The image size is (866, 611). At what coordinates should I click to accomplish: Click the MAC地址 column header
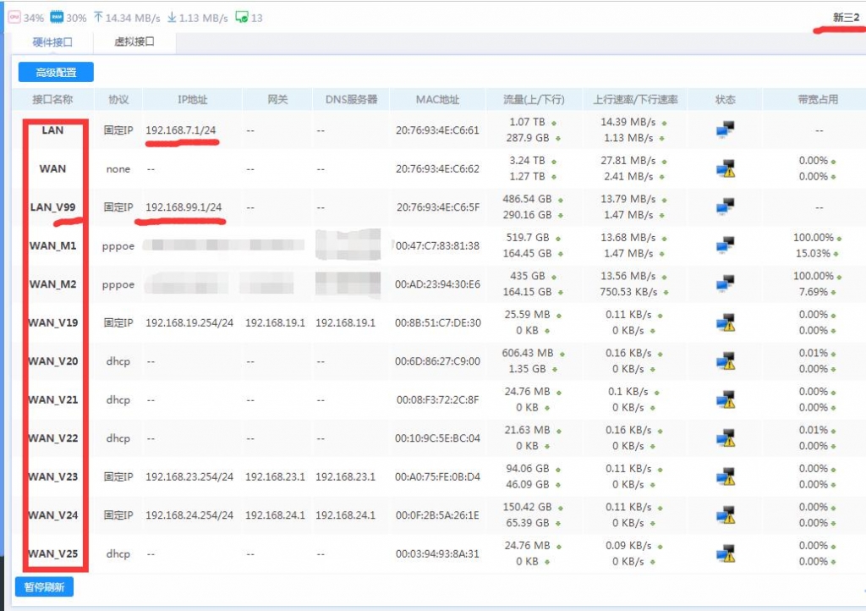[x=437, y=99]
